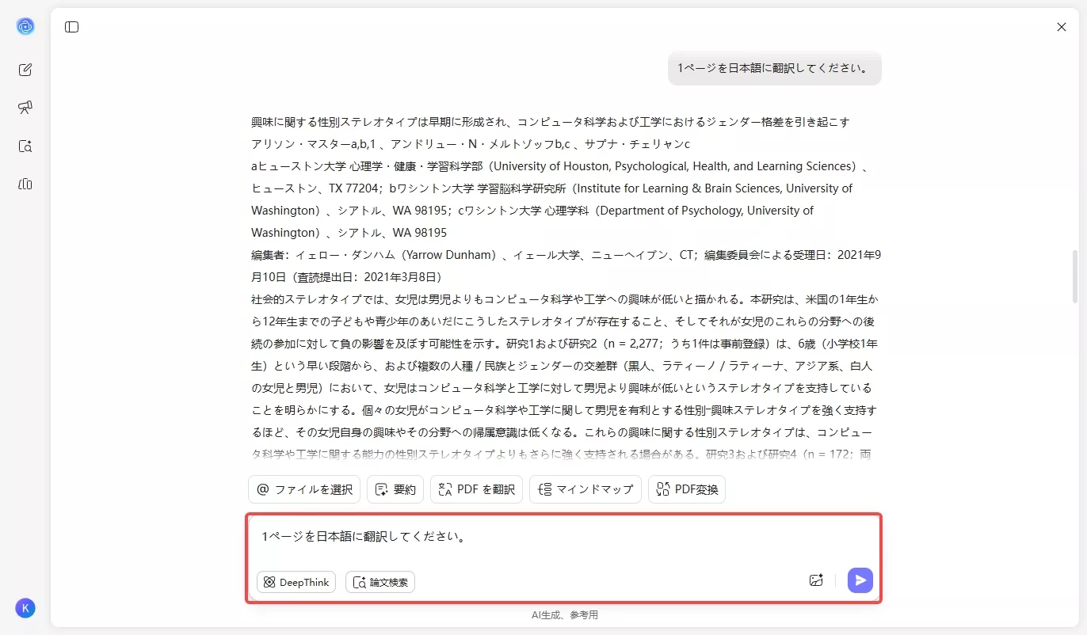This screenshot has height=635, width=1087.
Task: Generate a マインドマップ mind map
Action: click(585, 489)
